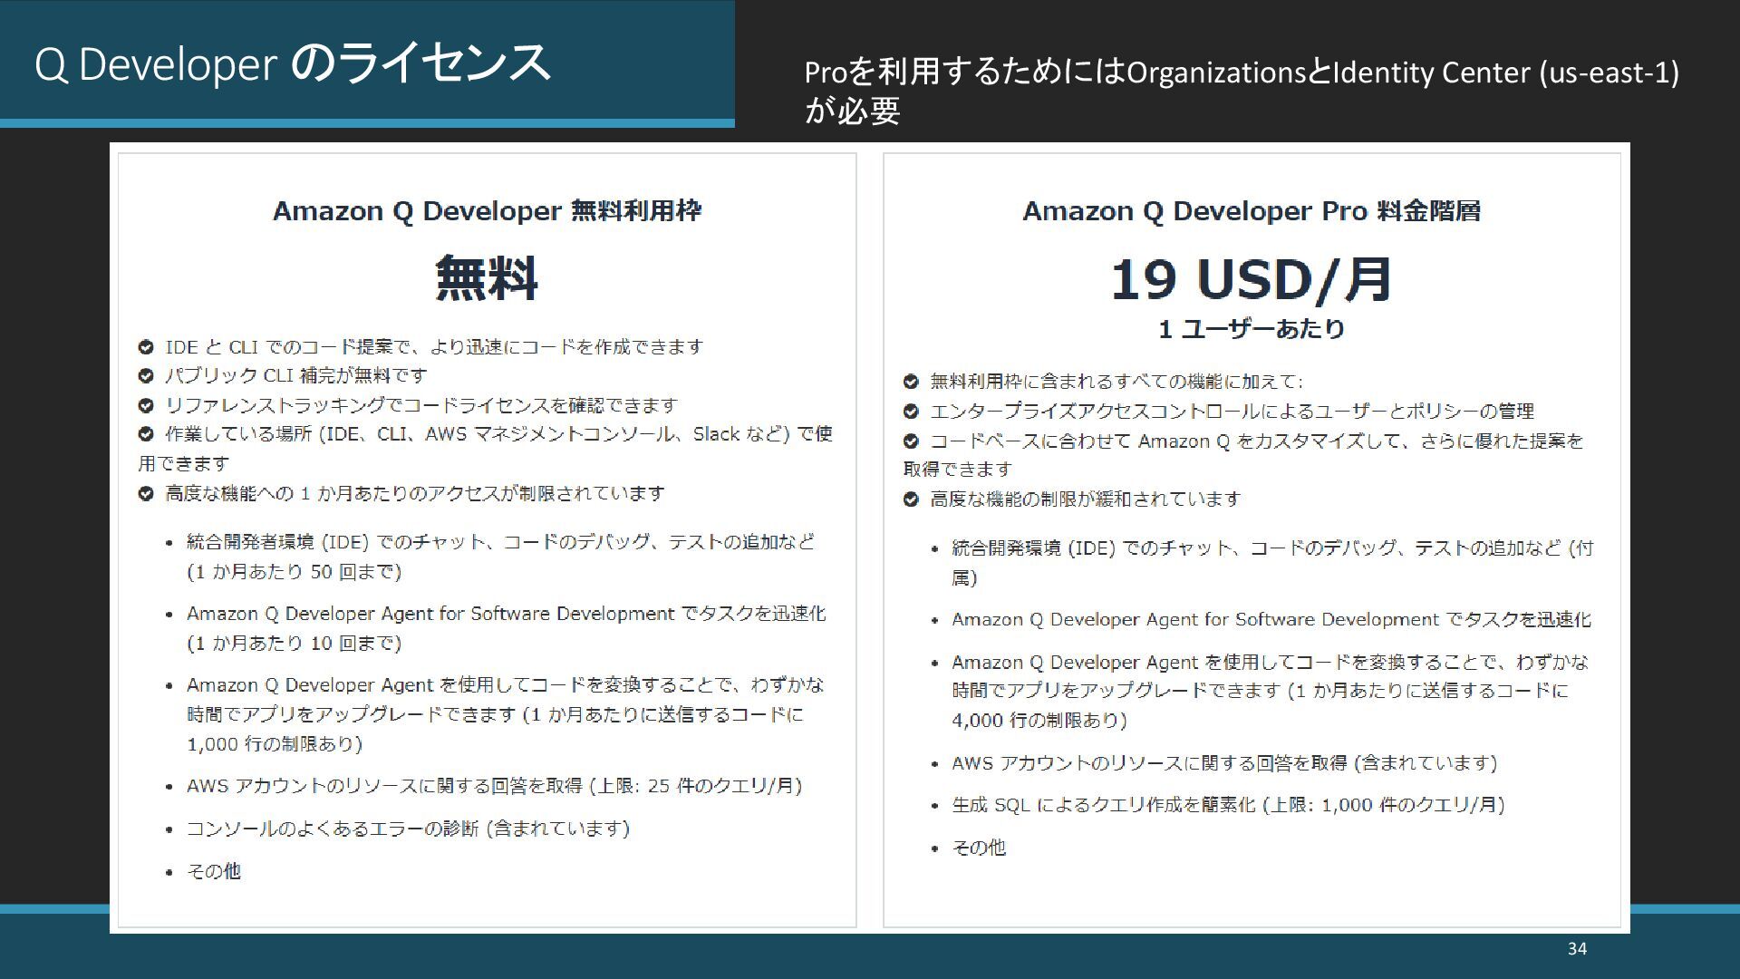Click checkmark icon beside コードベースに合わせて line
This screenshot has width=1740, height=979.
tap(911, 441)
